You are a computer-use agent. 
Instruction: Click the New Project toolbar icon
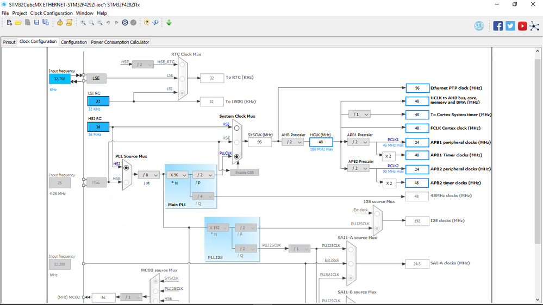point(9,22)
